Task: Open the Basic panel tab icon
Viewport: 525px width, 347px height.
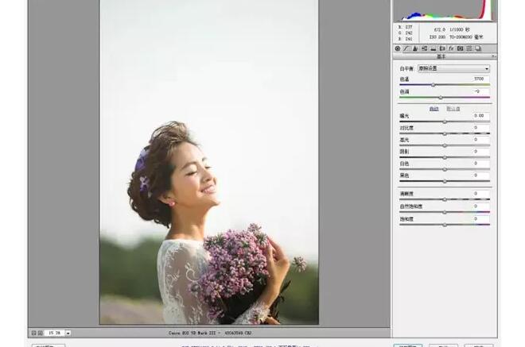Action: point(398,48)
